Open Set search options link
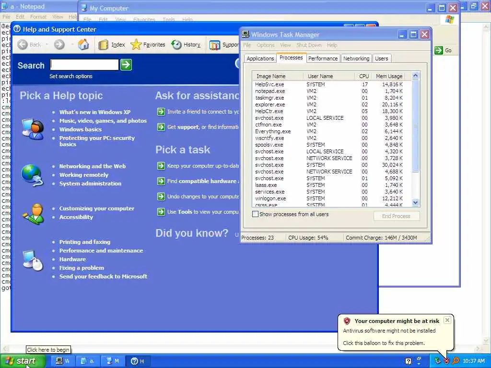The width and height of the screenshot is (491, 368). [71, 76]
